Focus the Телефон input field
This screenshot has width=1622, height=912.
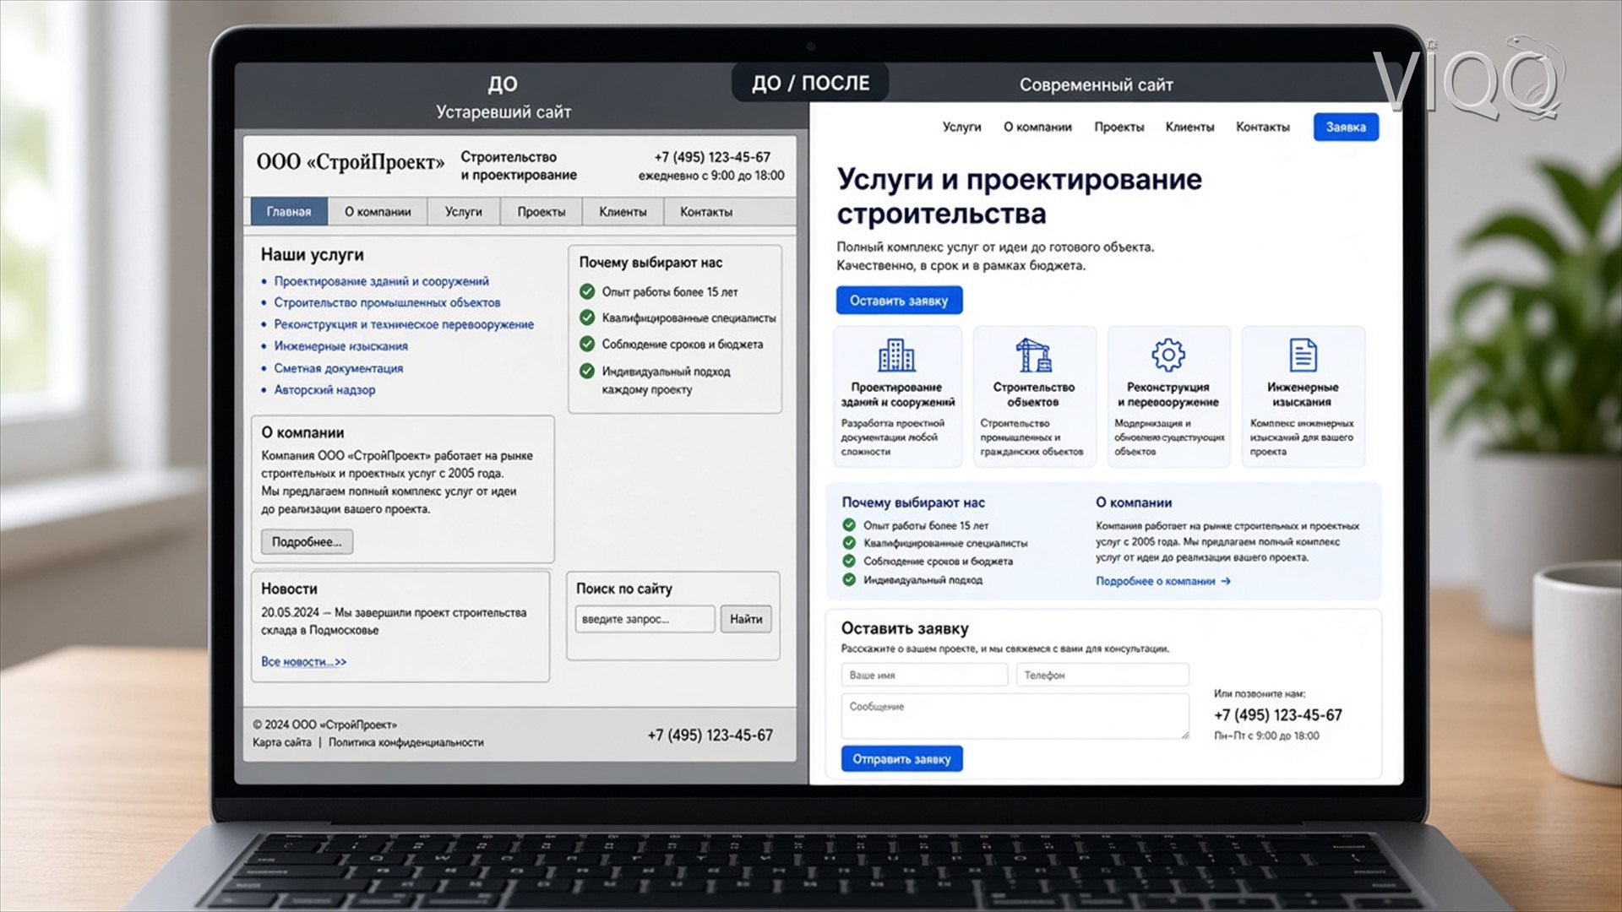pyautogui.click(x=1102, y=675)
